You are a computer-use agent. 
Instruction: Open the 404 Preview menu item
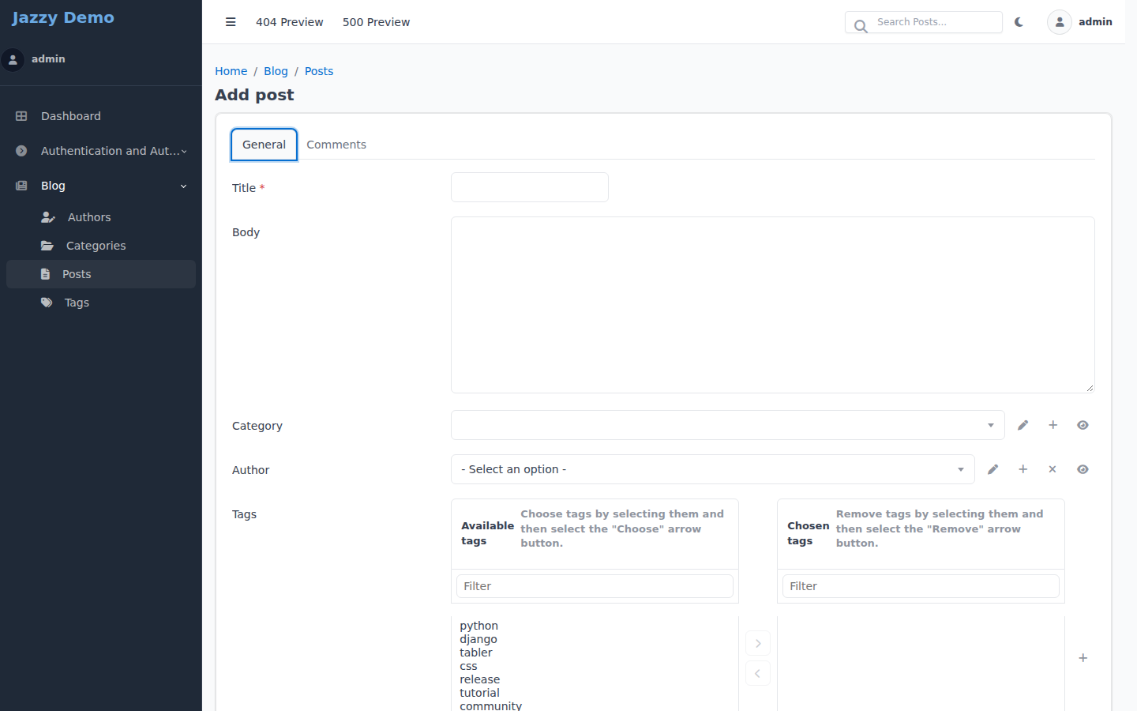pos(290,22)
